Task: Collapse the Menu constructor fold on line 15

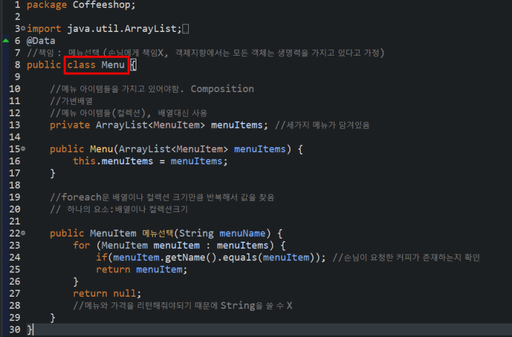Action: click(23, 149)
